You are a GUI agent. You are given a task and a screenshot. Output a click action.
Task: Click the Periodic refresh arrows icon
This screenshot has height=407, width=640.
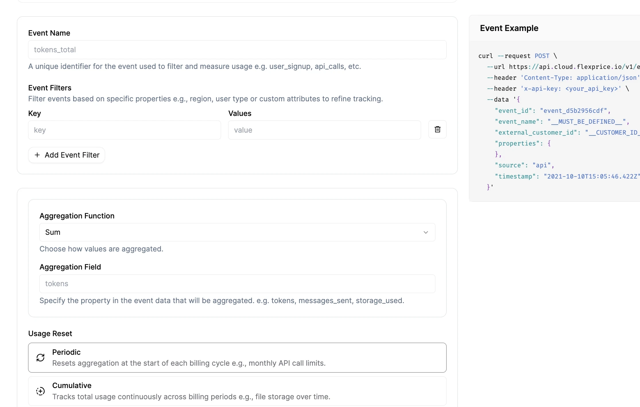point(40,358)
